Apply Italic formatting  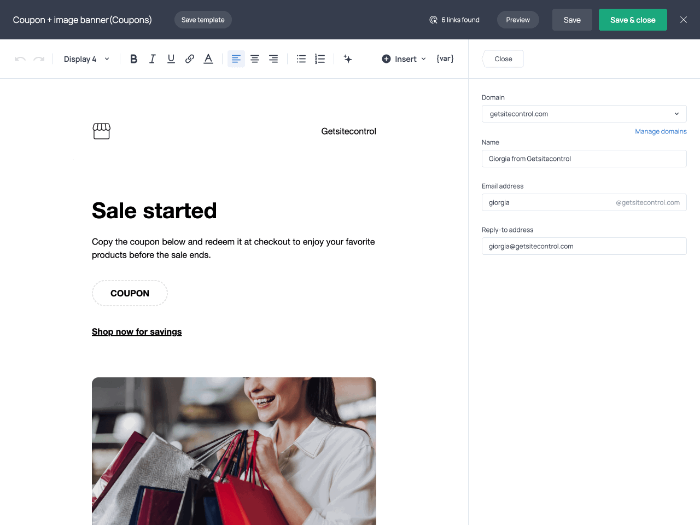click(x=152, y=59)
